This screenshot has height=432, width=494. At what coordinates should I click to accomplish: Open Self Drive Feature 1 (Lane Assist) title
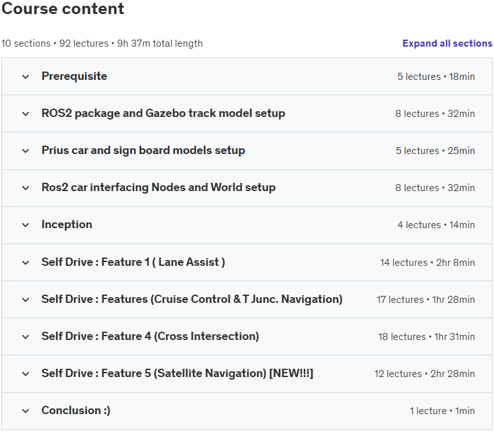[133, 262]
